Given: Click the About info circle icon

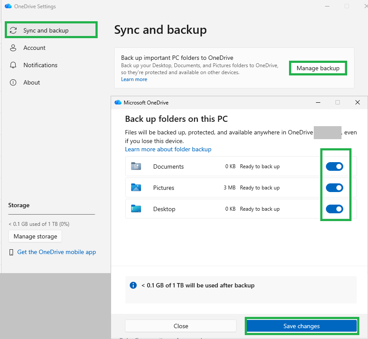Looking at the screenshot, I should tap(13, 82).
